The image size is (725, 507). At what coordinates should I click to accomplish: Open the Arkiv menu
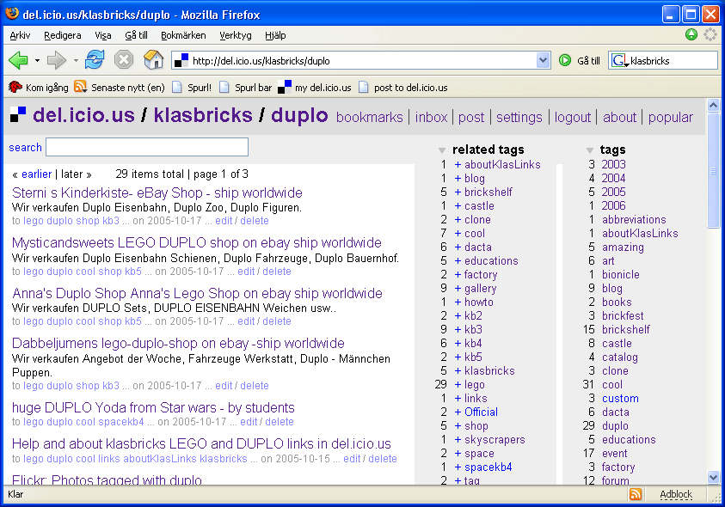pyautogui.click(x=20, y=35)
